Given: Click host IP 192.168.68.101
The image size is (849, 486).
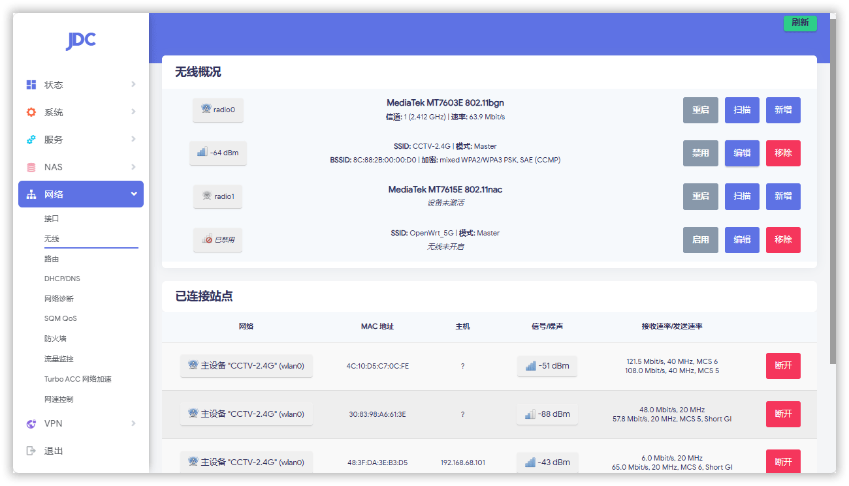Looking at the screenshot, I should click(x=462, y=463).
